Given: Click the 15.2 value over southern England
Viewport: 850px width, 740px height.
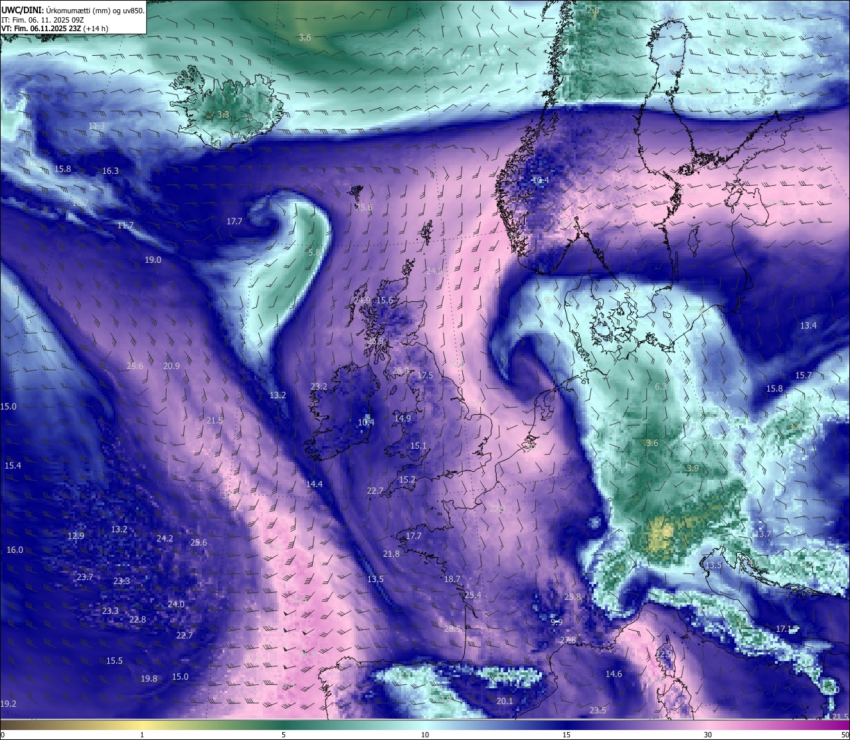Looking at the screenshot, I should tap(407, 480).
